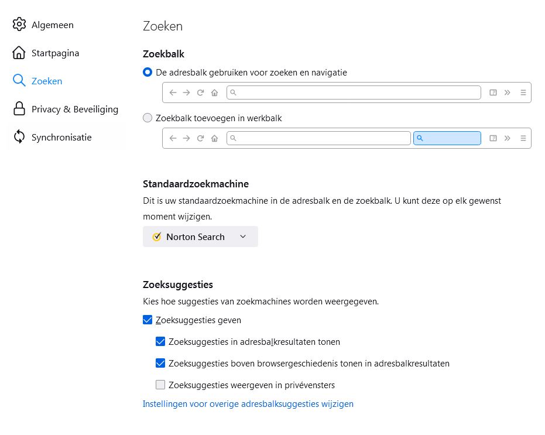Click the dropdown chevron beside Norton Search
The image size is (545, 435).
(243, 237)
